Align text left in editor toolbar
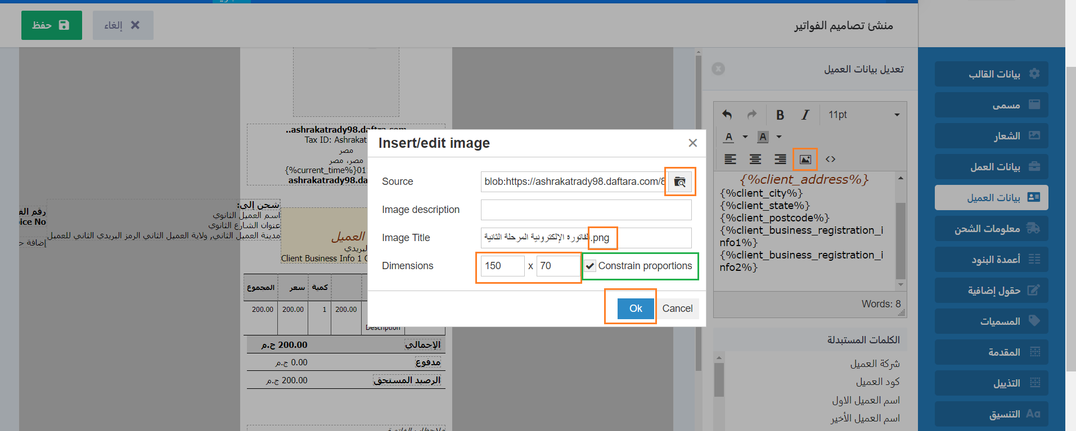 tap(730, 160)
